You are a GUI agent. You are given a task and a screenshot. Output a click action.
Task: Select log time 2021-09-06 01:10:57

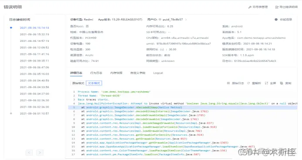34,113
